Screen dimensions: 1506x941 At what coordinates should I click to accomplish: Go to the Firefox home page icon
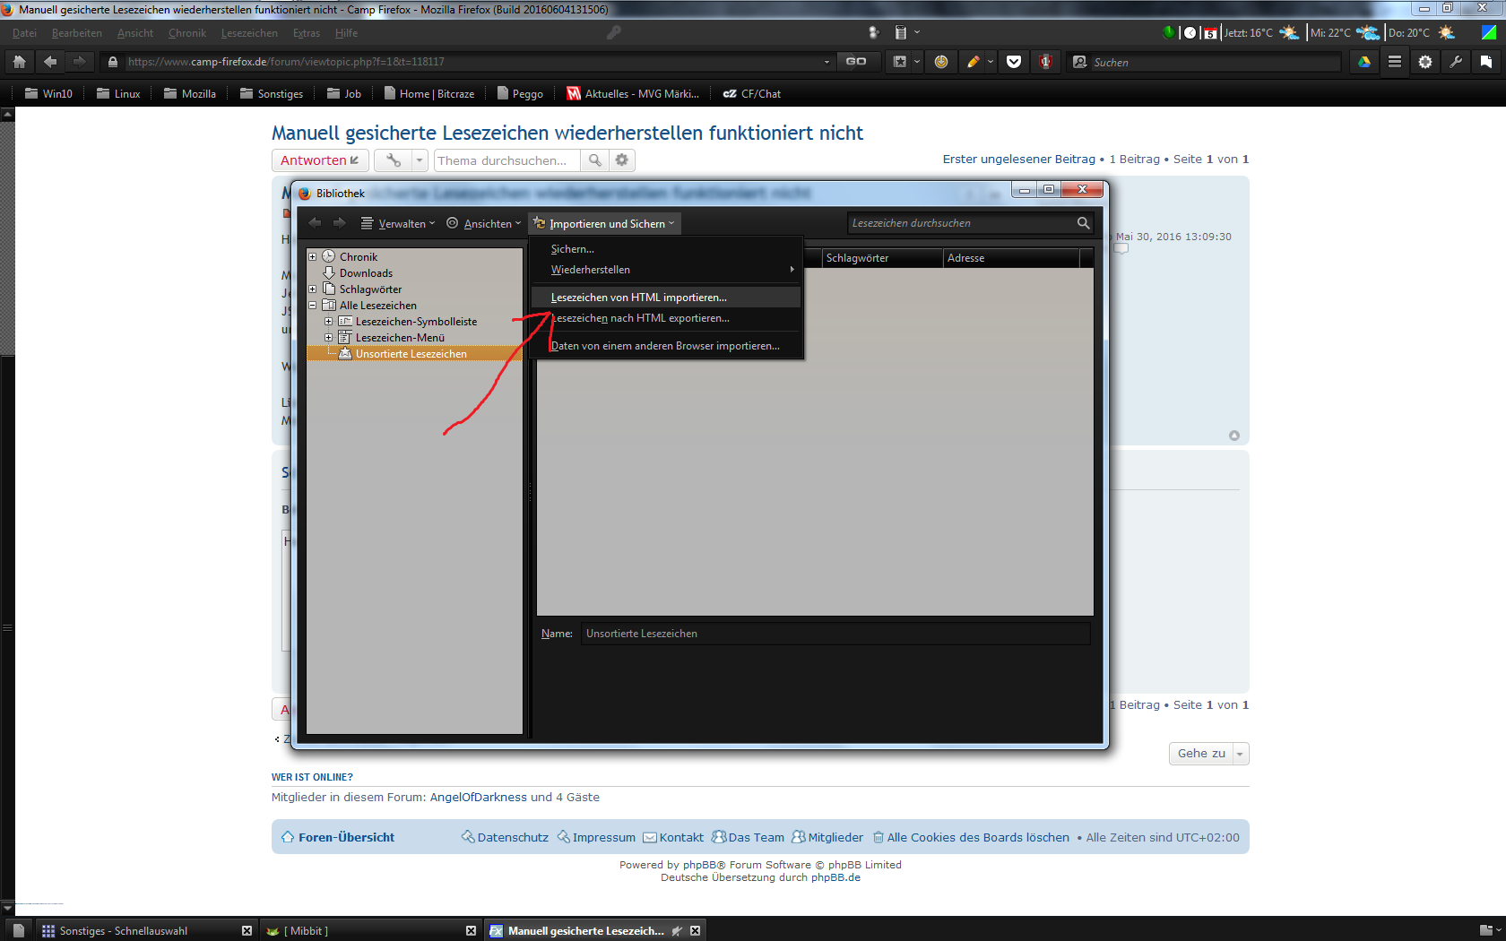[x=20, y=62]
